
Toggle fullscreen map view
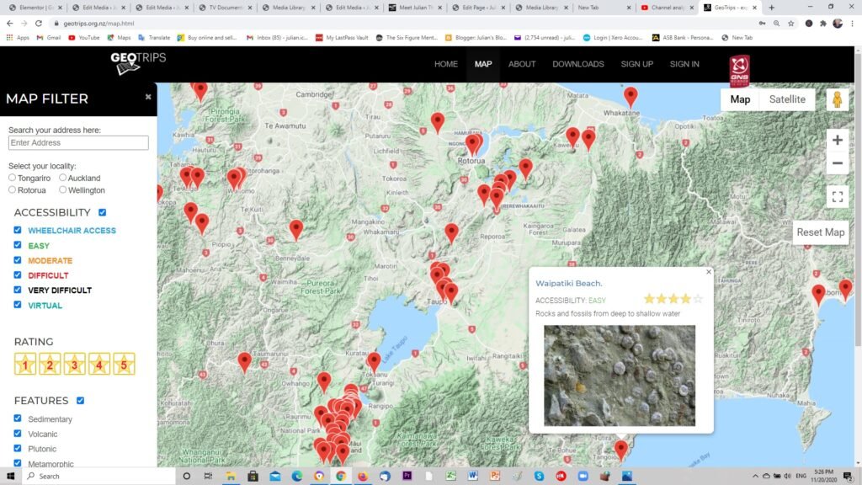(838, 197)
